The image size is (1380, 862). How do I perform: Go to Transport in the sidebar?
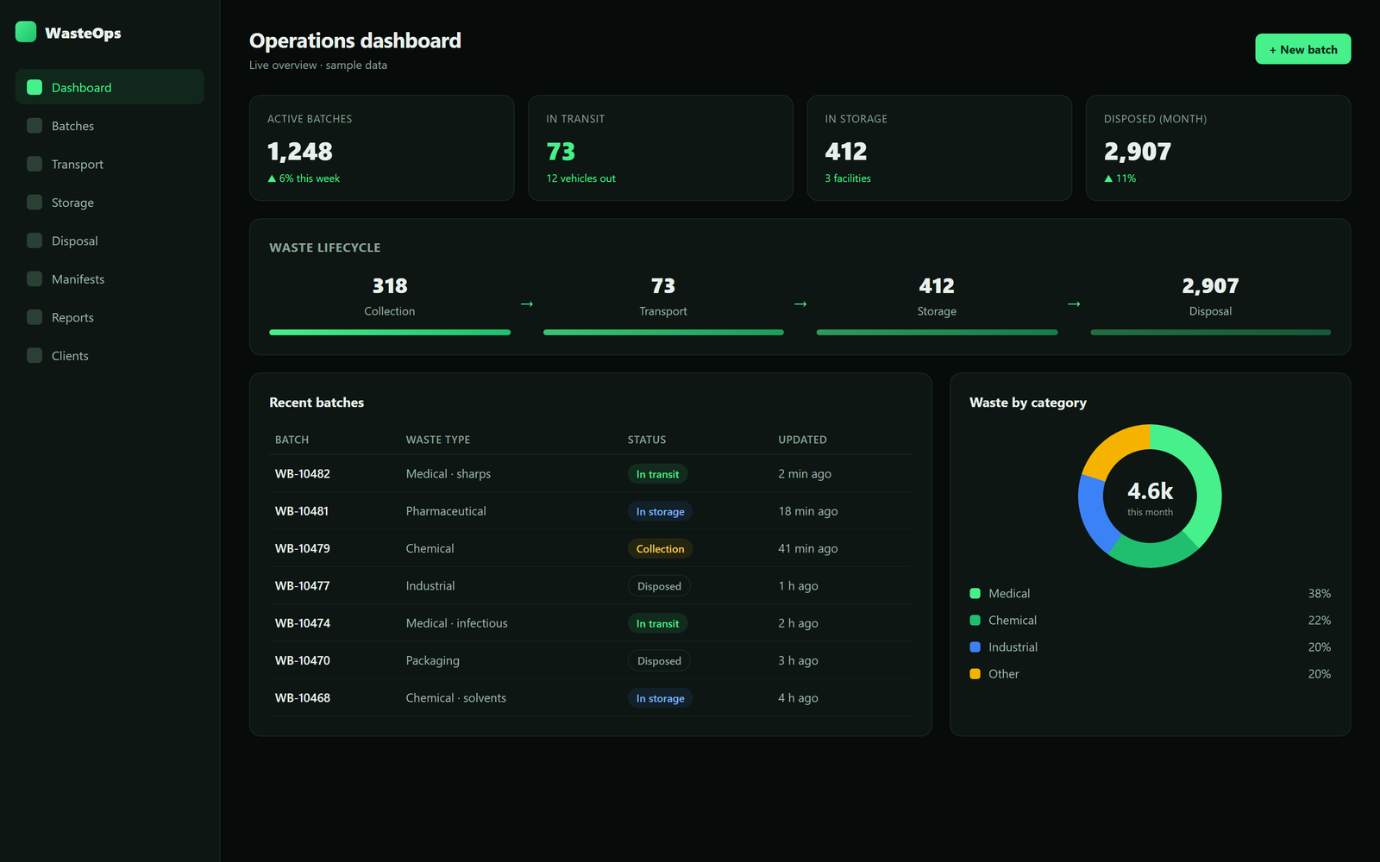point(110,164)
